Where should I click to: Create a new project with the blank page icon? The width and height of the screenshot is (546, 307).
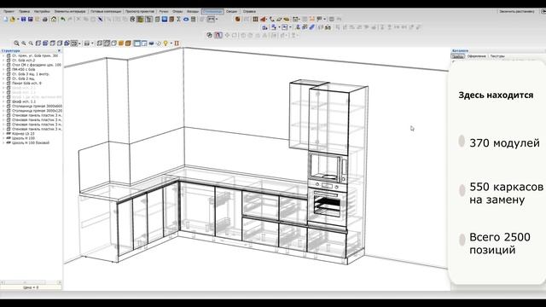[x=5, y=19]
